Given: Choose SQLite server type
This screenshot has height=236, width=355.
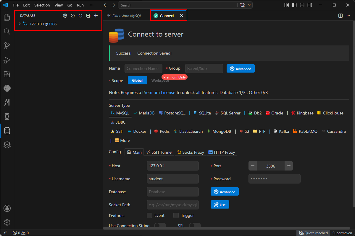Looking at the screenshot, I should coord(202,113).
